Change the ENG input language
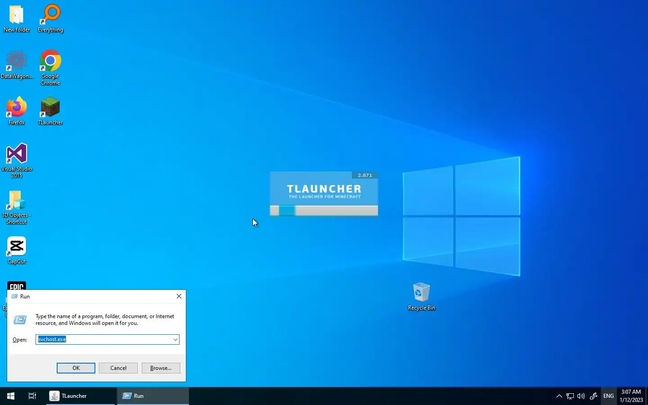This screenshot has height=405, width=648. pyautogui.click(x=608, y=396)
